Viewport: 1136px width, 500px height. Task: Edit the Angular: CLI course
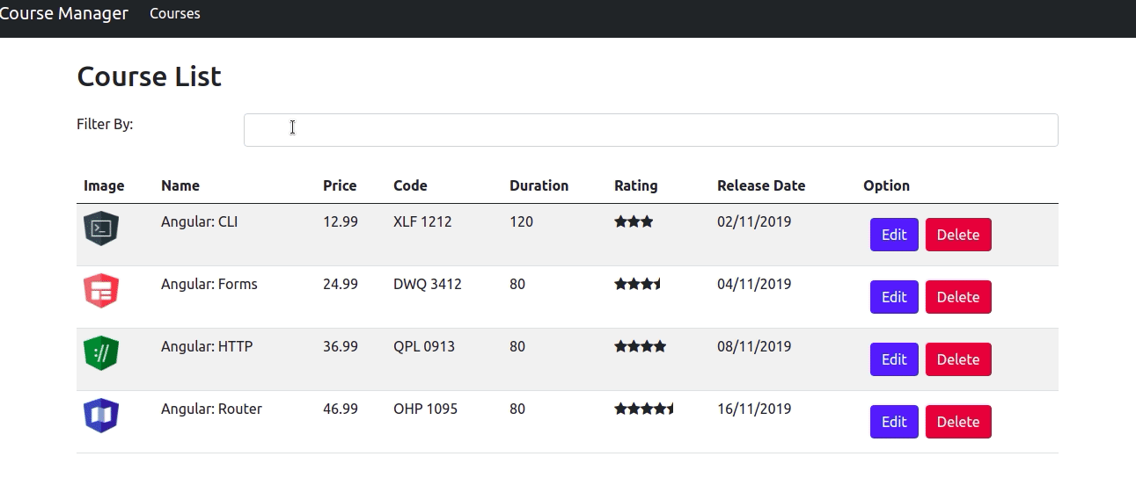[x=894, y=235]
